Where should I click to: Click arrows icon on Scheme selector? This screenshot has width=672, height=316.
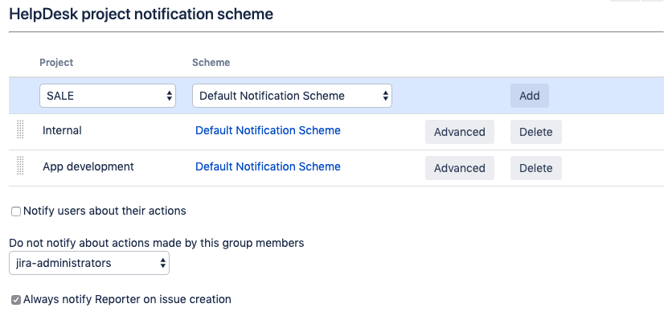386,96
